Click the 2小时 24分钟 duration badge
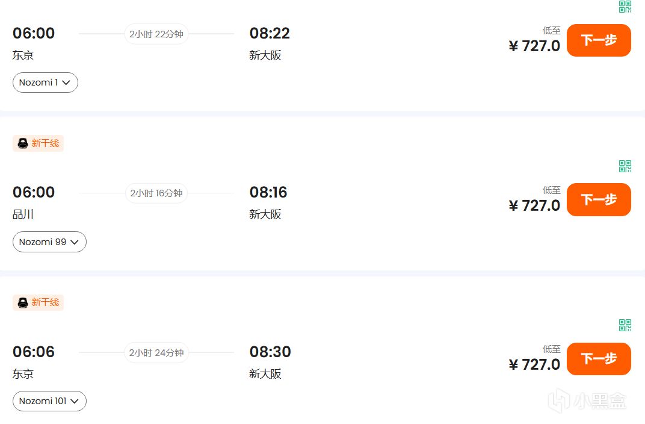 [x=156, y=352]
